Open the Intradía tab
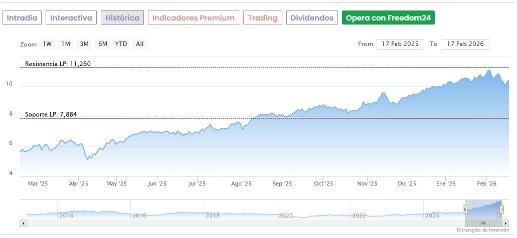The width and height of the screenshot is (517, 238). (x=22, y=18)
